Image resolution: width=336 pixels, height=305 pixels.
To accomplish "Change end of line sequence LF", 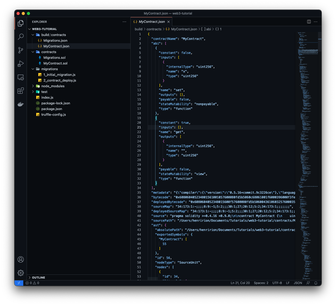I will [x=288, y=283].
